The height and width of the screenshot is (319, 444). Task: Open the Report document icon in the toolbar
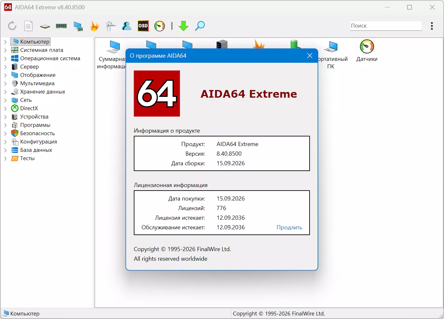[29, 26]
